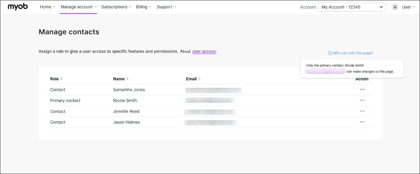
Task: Expand the Support menu
Action: [167, 7]
